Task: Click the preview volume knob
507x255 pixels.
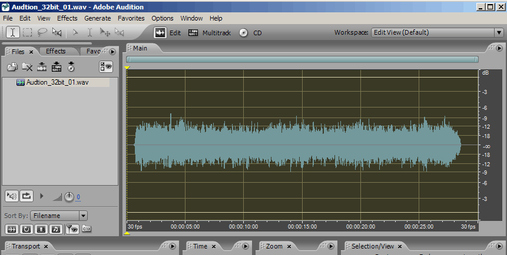Action: point(69,196)
